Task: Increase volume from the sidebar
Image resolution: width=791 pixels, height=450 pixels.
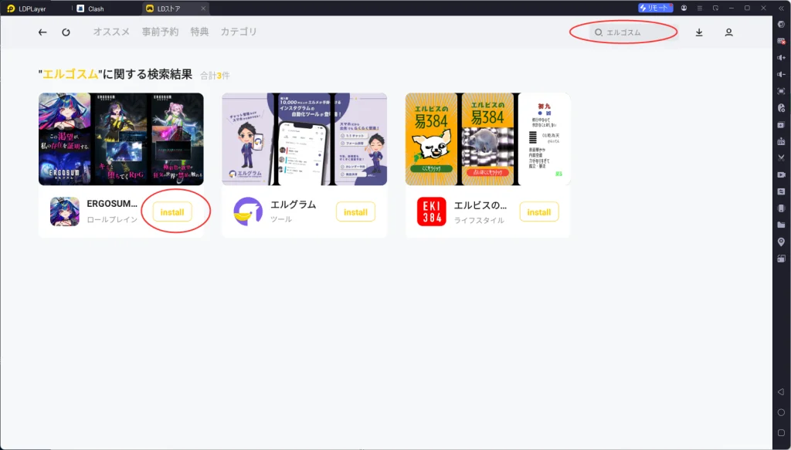Action: pos(782,57)
